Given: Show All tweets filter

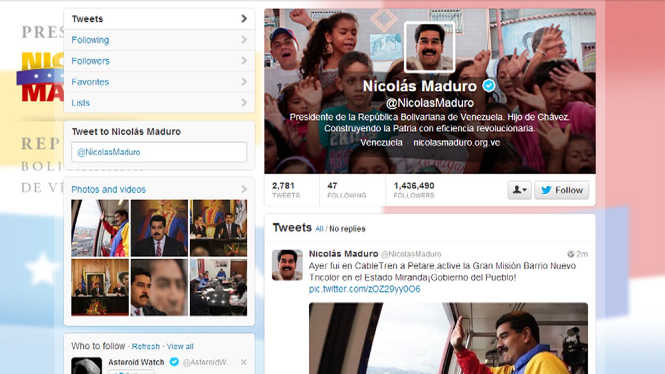Looking at the screenshot, I should click(x=319, y=229).
